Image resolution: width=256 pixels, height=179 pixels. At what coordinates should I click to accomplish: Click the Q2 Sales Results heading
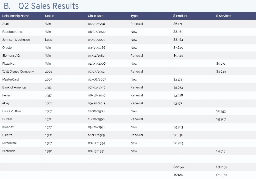[48, 6]
